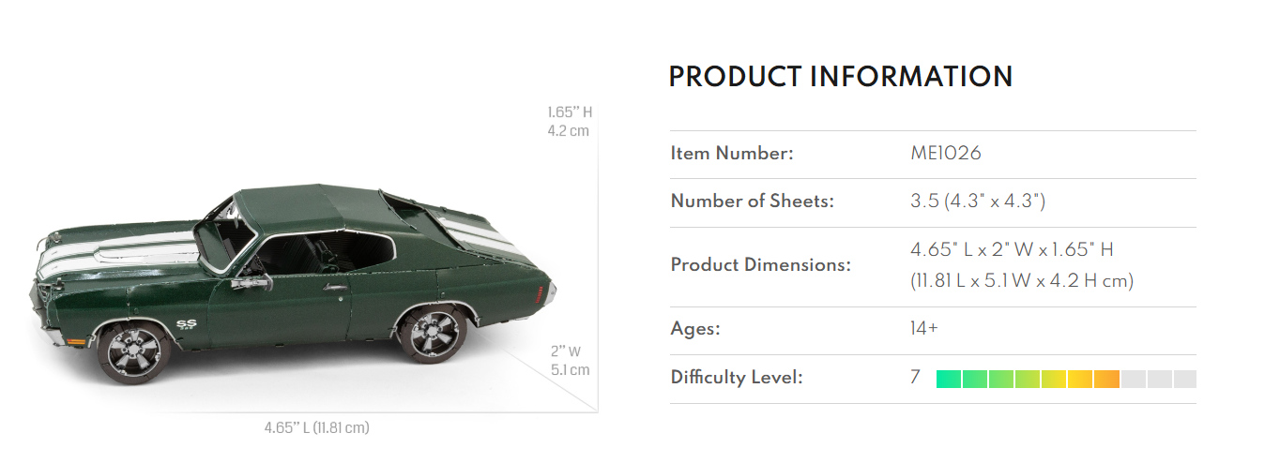
Task: Click the first green difficulty bar segment
Action: pyautogui.click(x=949, y=379)
